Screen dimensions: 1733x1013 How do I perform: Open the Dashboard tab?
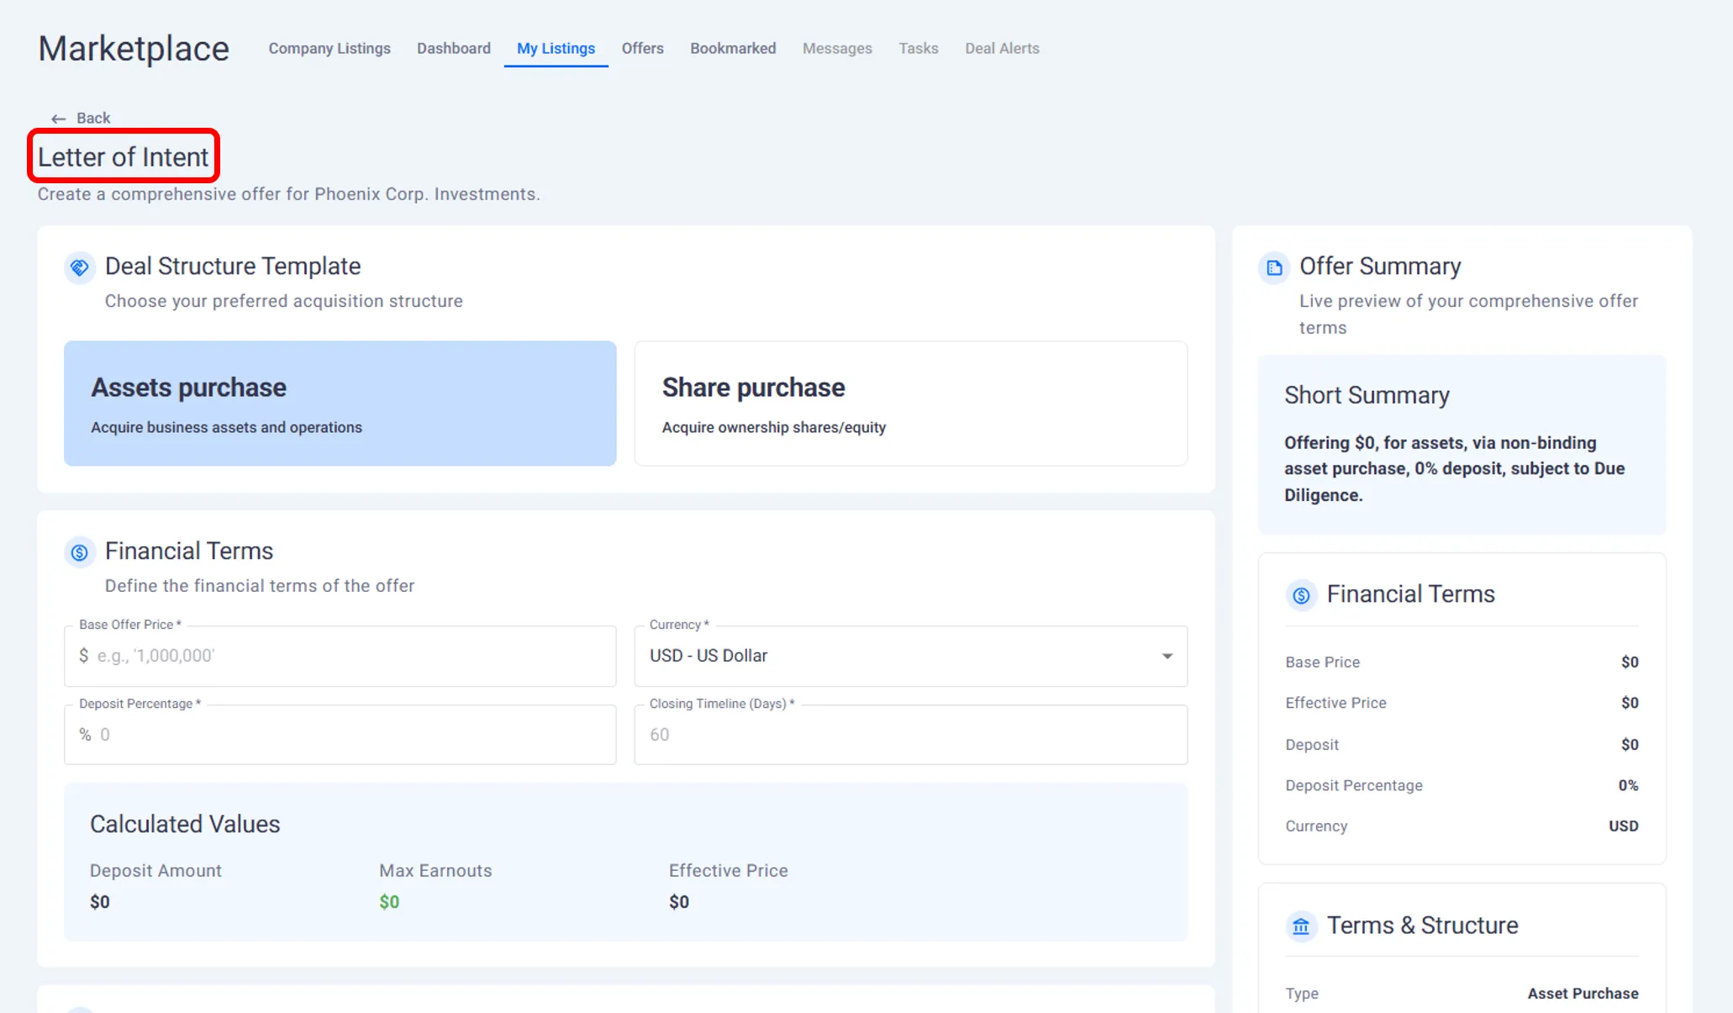(x=453, y=49)
